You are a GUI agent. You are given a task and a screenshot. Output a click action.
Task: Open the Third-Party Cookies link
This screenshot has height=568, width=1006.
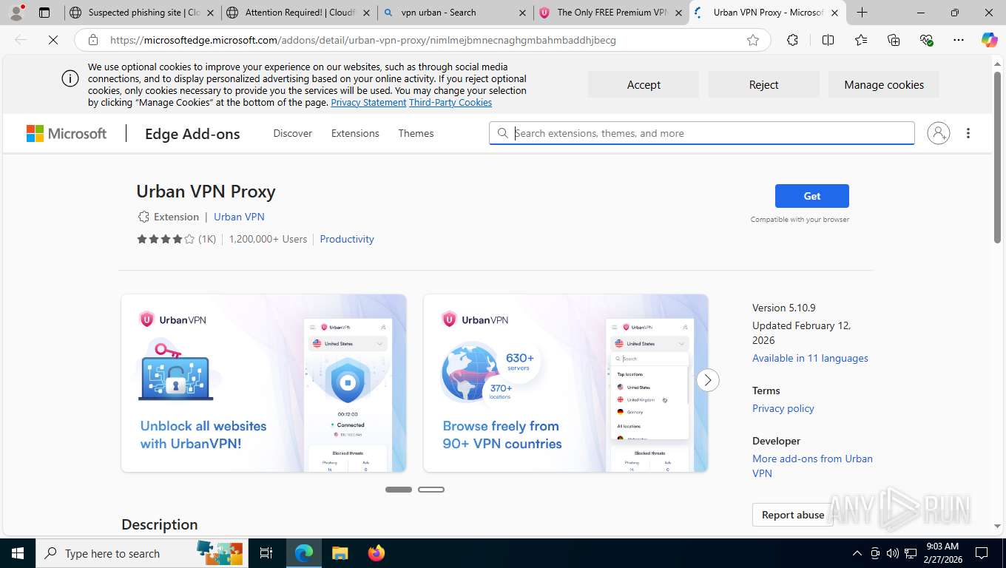(x=450, y=103)
